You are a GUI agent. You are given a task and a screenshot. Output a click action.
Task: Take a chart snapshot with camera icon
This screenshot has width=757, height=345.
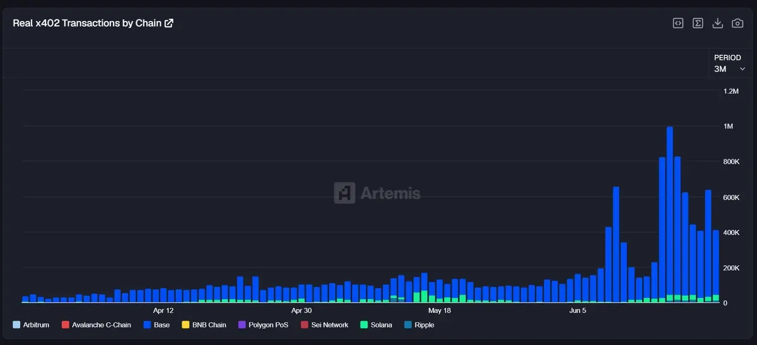point(737,23)
